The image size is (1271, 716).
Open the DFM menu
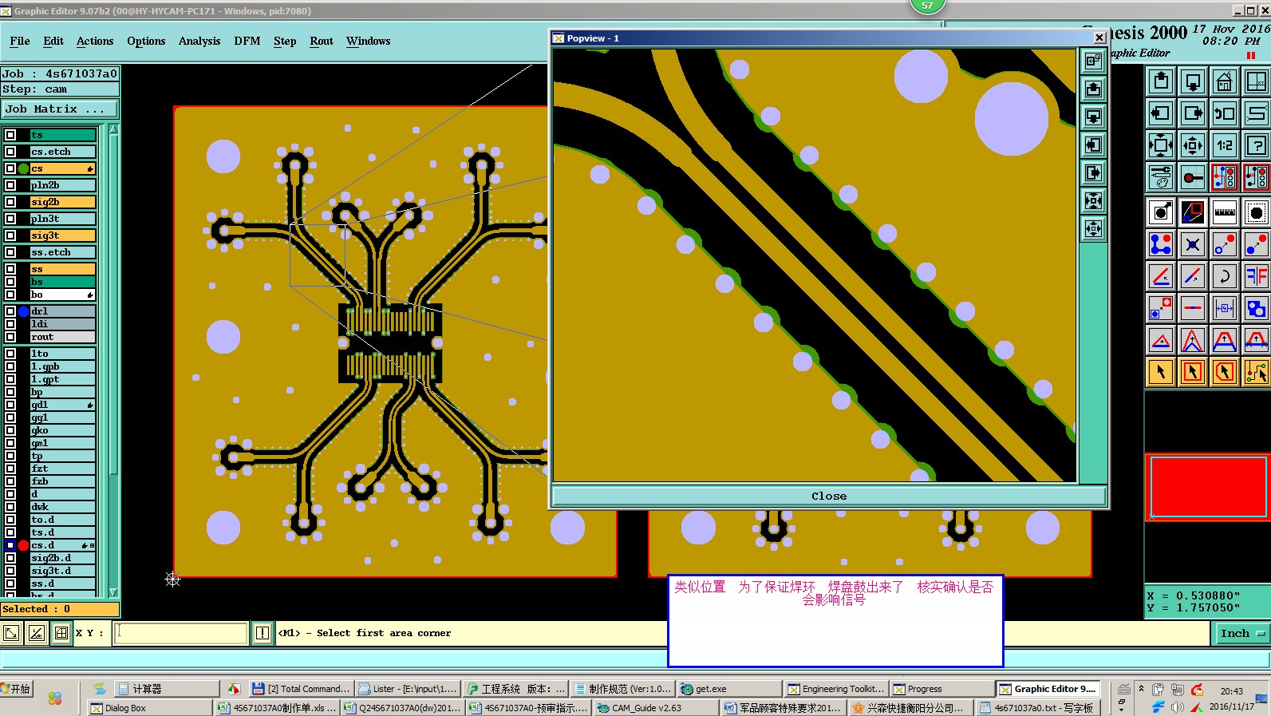247,42
